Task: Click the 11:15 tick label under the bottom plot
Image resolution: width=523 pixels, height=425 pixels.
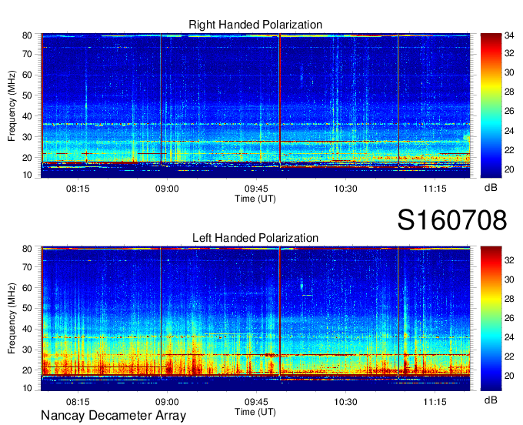Action: tap(435, 402)
